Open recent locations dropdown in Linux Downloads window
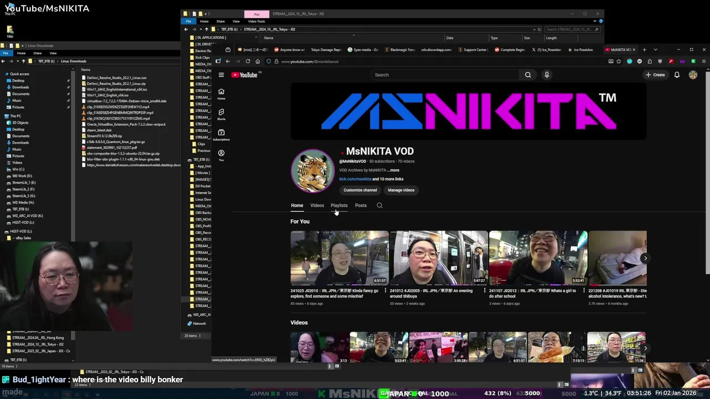This screenshot has height=399, width=710. point(18,61)
